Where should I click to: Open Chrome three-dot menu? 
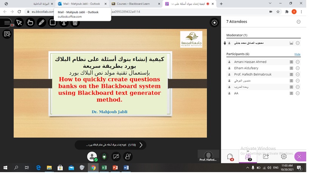(x=301, y=12)
